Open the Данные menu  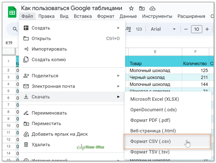coord(128,16)
